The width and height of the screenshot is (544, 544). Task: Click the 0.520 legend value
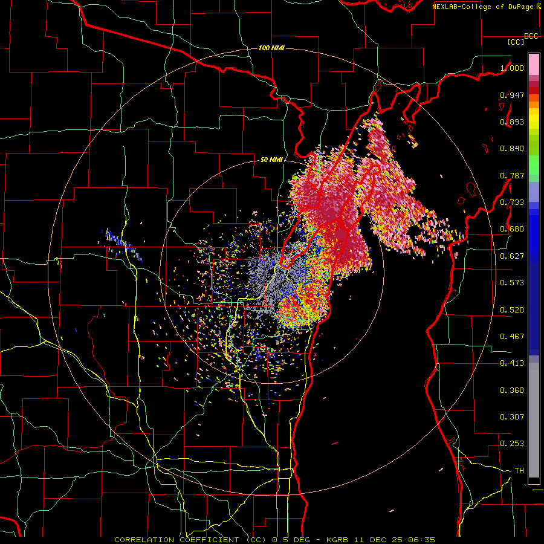click(x=512, y=310)
